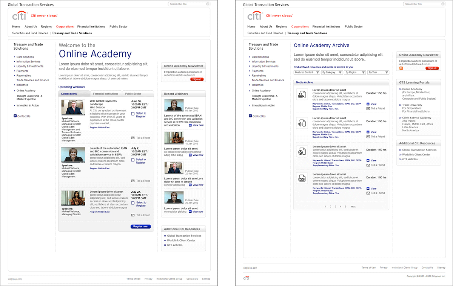The width and height of the screenshot is (453, 286).
Task: Click the Tell a Friend envelope for the DOC entry
Action: [368, 193]
